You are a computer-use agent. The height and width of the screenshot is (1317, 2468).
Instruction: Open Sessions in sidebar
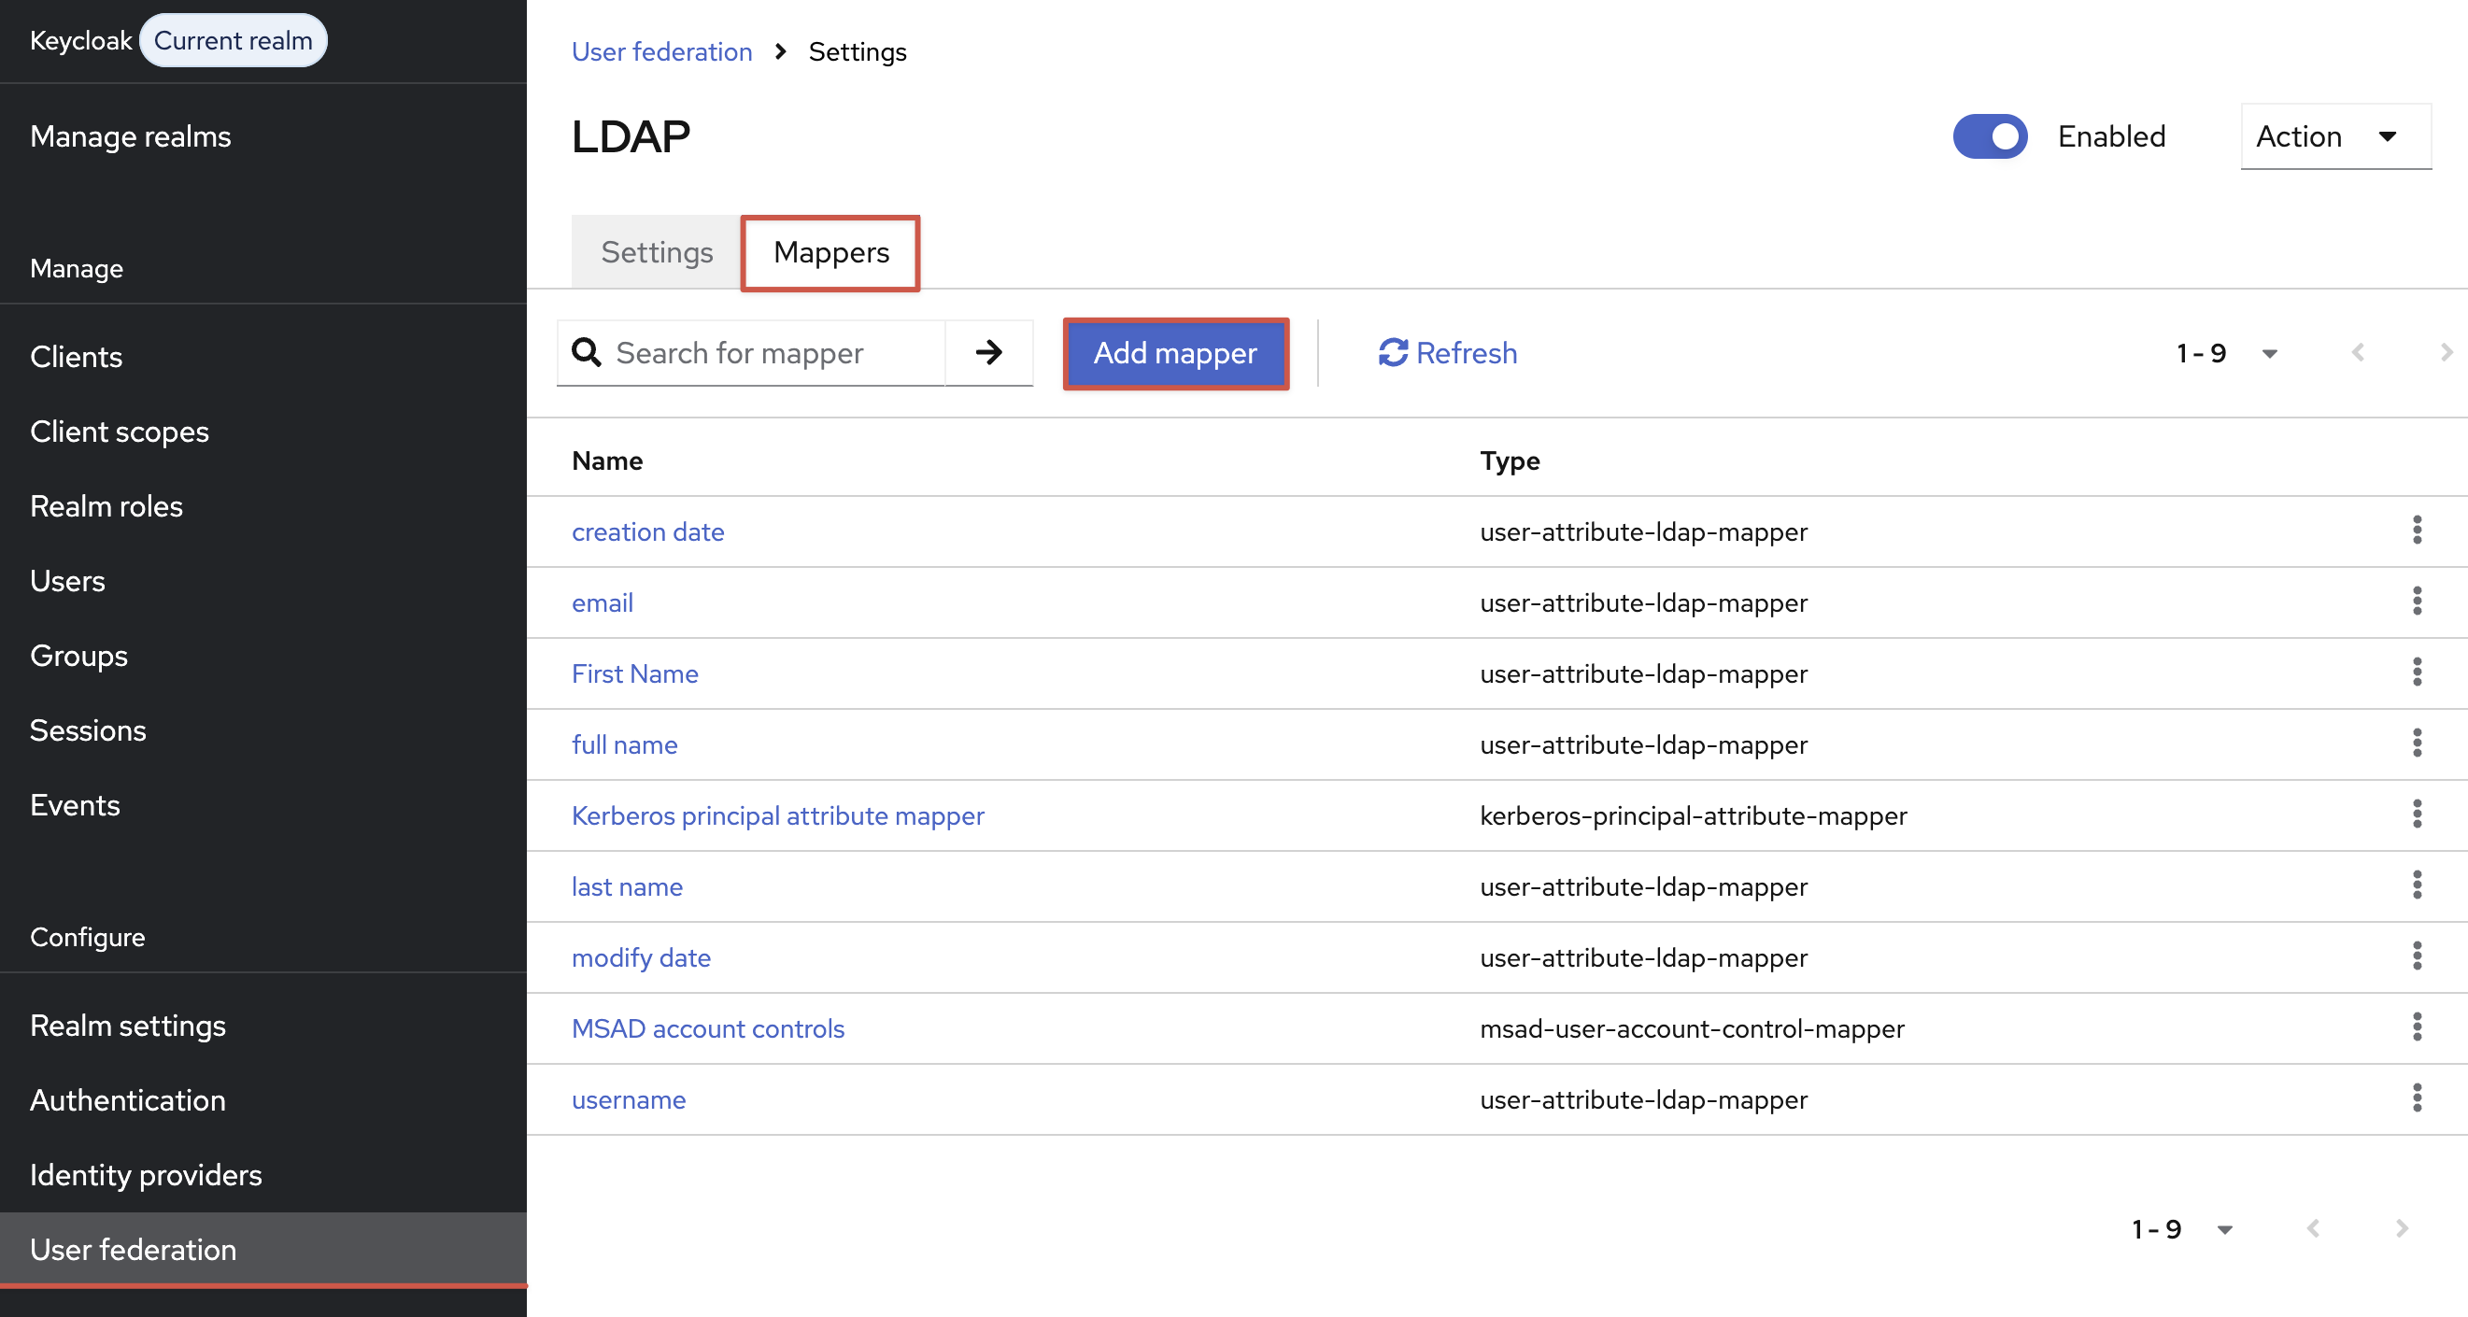[x=87, y=729]
